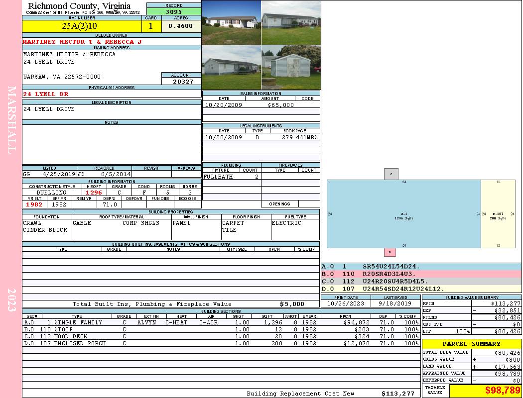The height and width of the screenshot is (398, 523).
Task: Select the Parcel Summary yellow header
Action: click(x=472, y=344)
